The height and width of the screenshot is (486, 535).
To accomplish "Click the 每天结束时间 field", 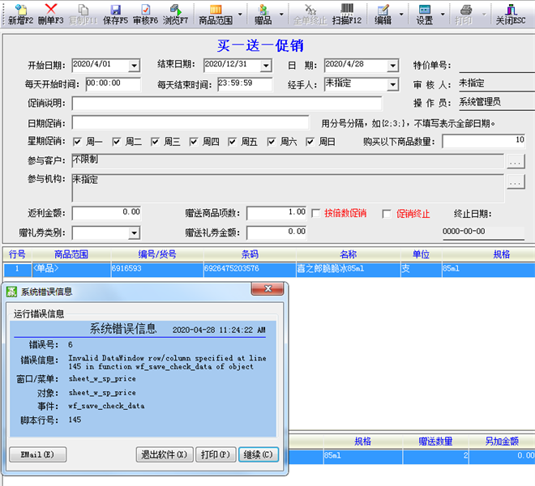I will [245, 84].
